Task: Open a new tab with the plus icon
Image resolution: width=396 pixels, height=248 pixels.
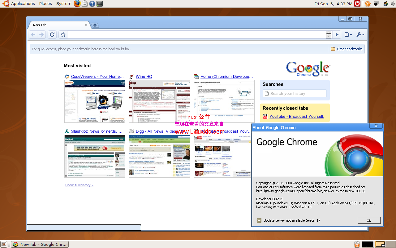Action: (95, 25)
